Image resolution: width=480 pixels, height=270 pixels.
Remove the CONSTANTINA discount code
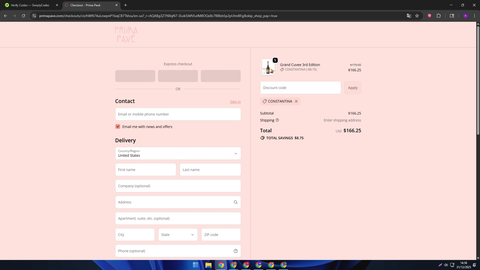pyautogui.click(x=296, y=101)
